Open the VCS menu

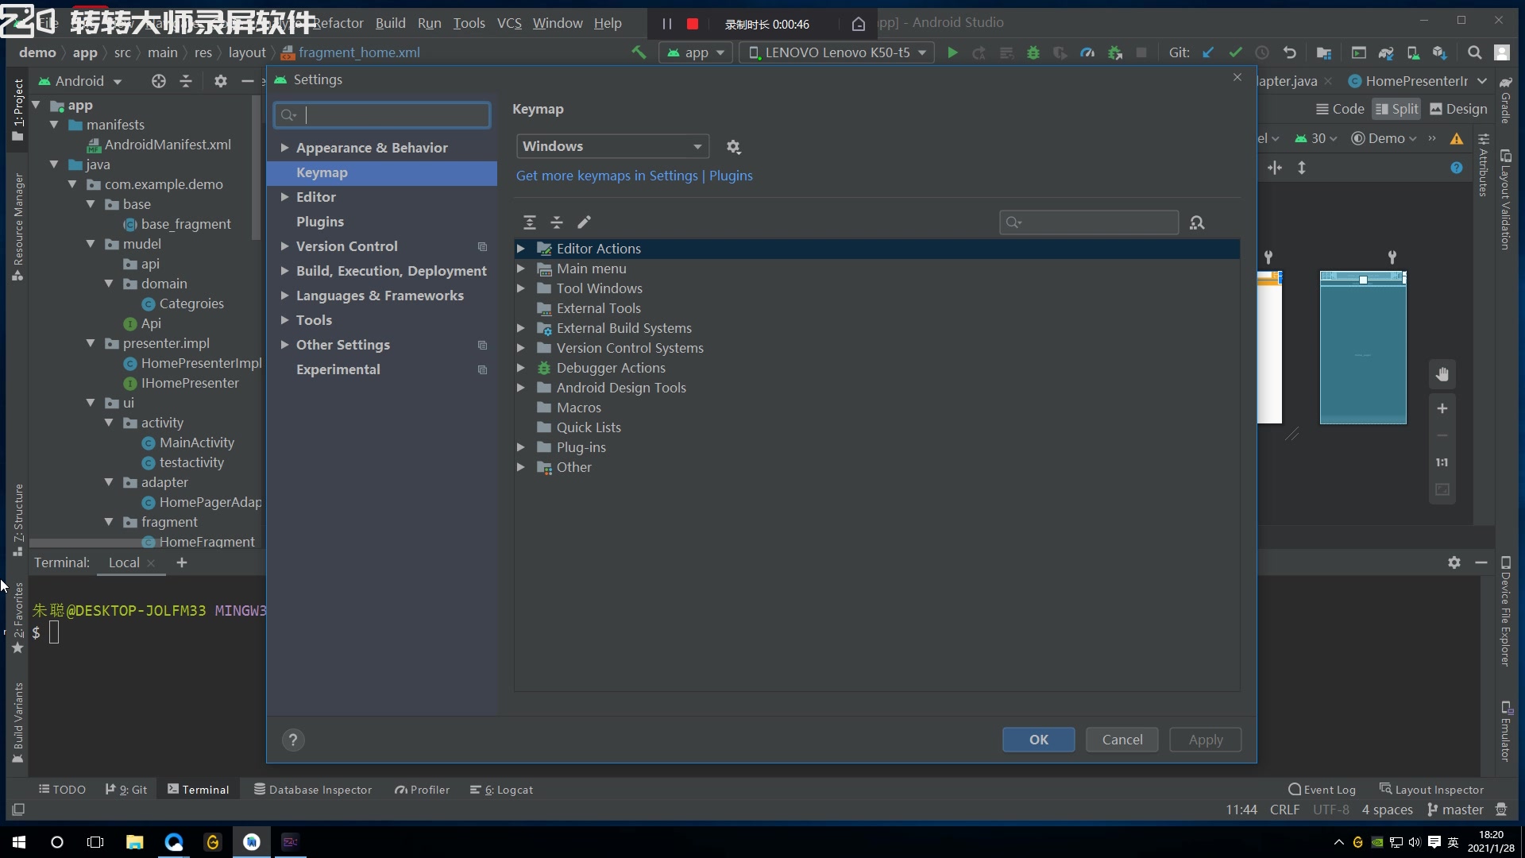509,23
